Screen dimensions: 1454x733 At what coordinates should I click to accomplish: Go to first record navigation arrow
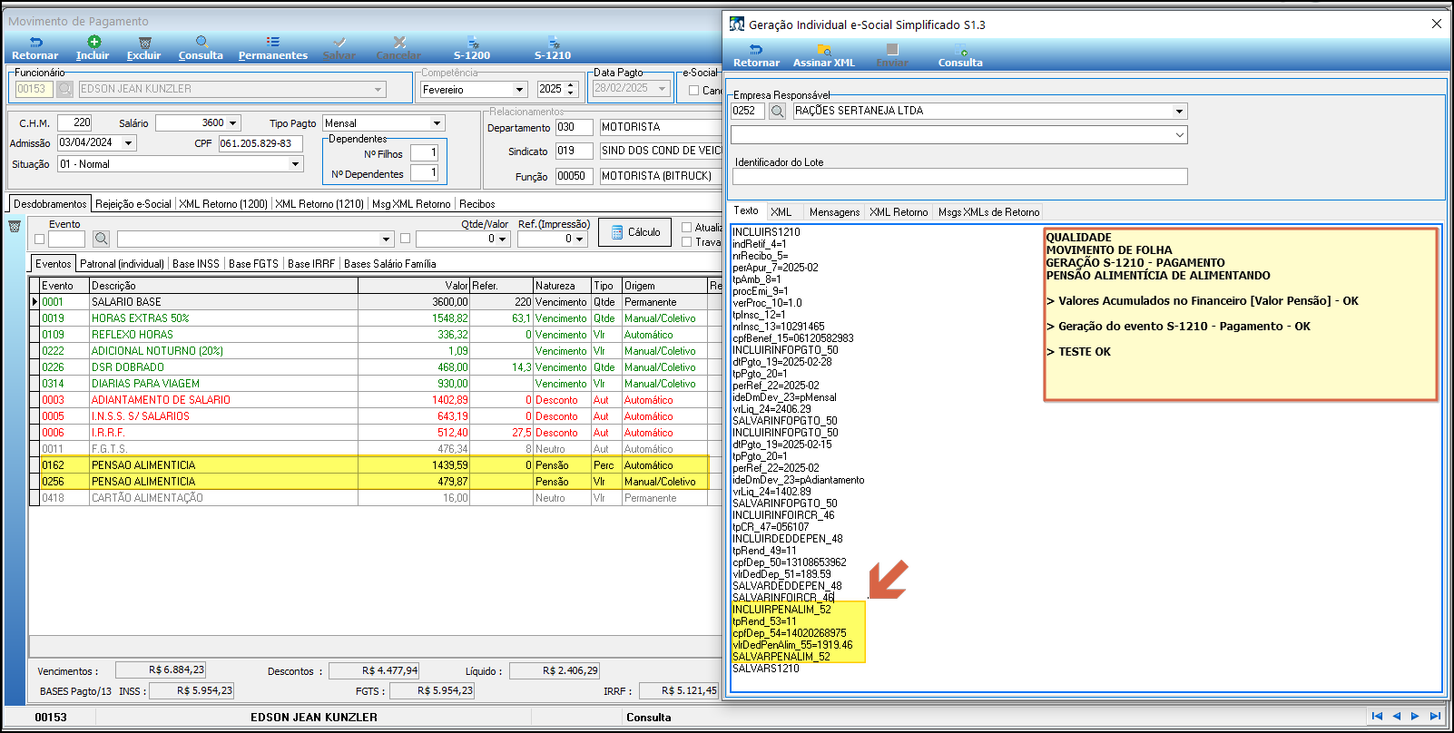coord(1377,716)
